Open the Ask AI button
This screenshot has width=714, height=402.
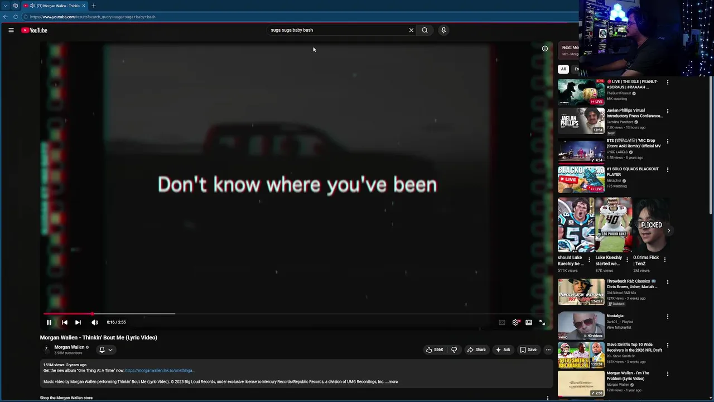point(503,350)
